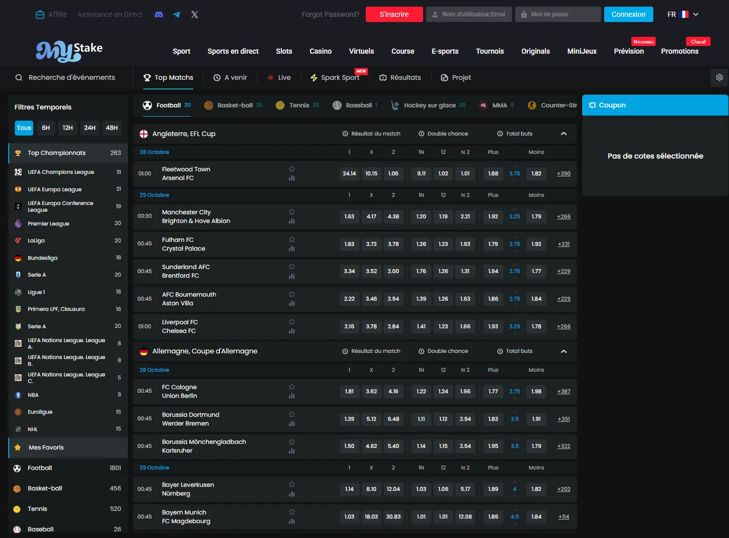Open statistics icon for FC Cologne match
The image size is (729, 538).
[292, 396]
